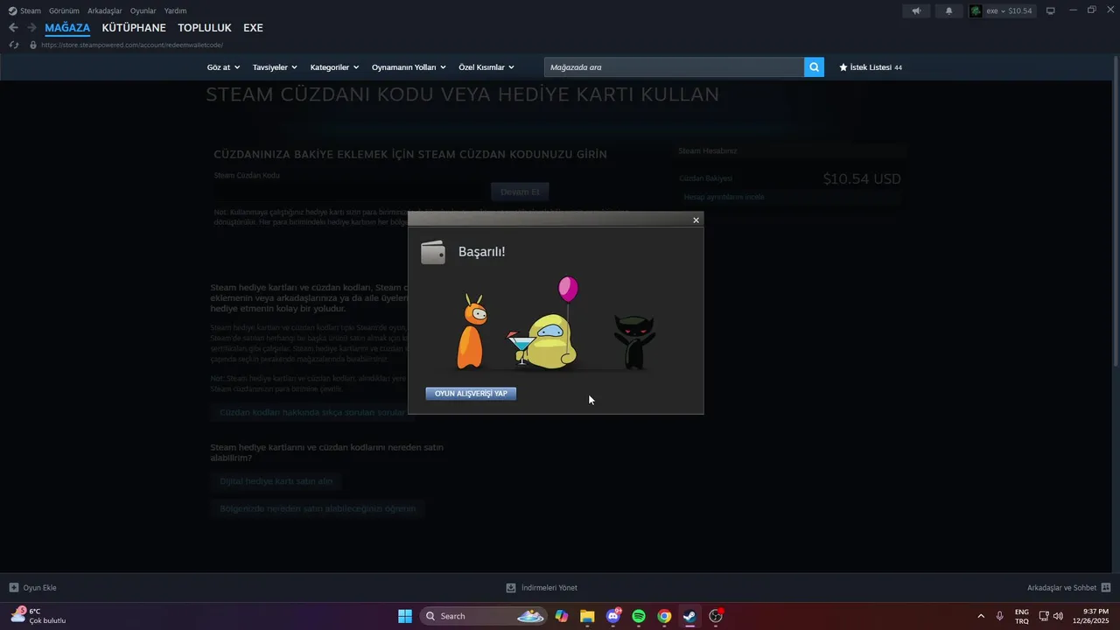This screenshot has height=630, width=1120.
Task: Click the lock icon beside the URL
Action: pyautogui.click(x=33, y=45)
